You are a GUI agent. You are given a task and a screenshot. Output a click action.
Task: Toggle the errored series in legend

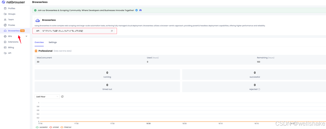(54, 127)
